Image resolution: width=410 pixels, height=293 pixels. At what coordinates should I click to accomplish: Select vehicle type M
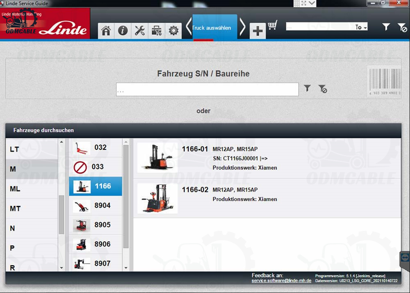[x=32, y=169]
